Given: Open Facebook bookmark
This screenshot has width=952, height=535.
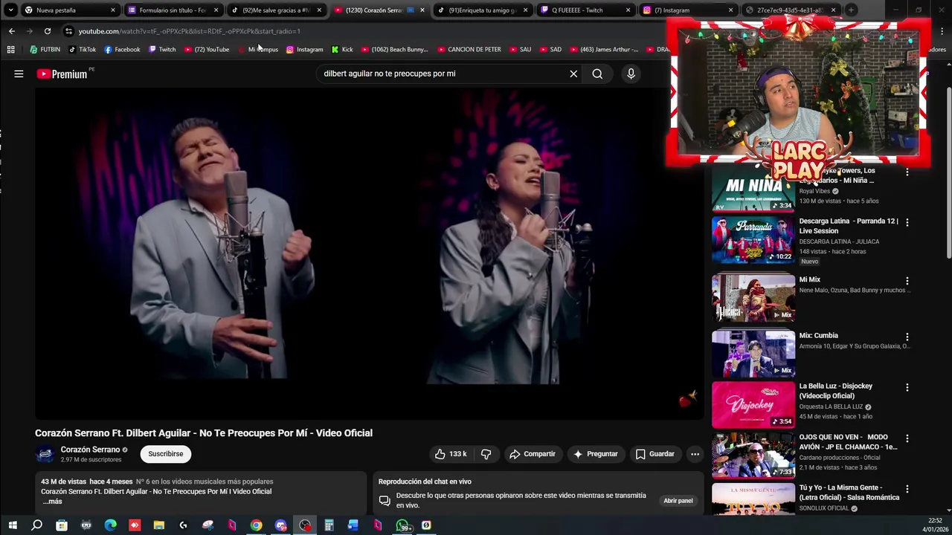Looking at the screenshot, I should point(122,50).
